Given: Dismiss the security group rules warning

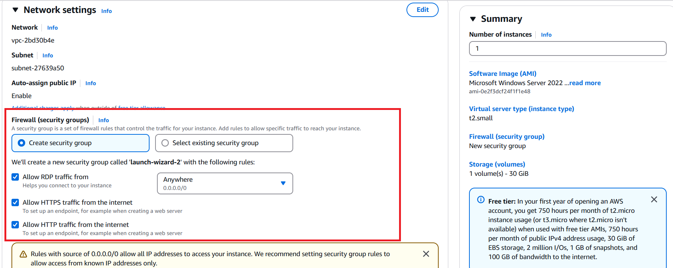Looking at the screenshot, I should click(426, 254).
